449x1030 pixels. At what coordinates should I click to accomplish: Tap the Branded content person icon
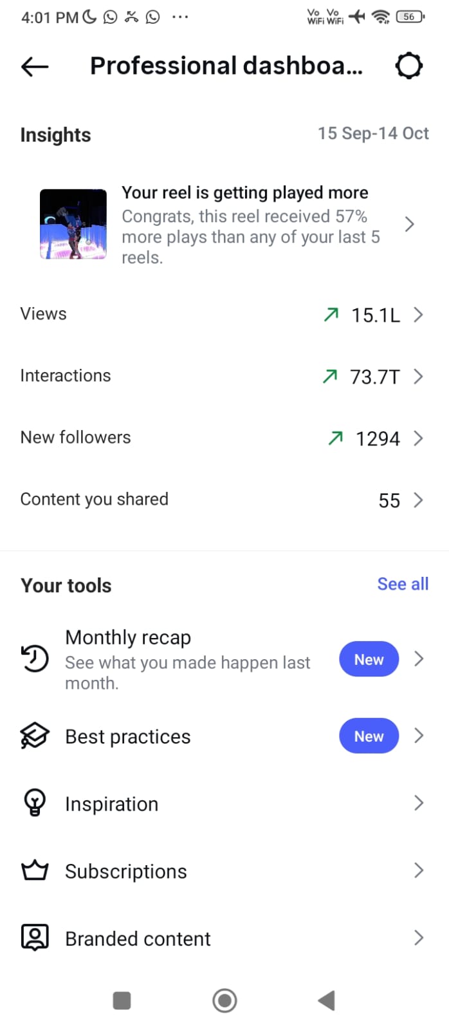pyautogui.click(x=35, y=938)
